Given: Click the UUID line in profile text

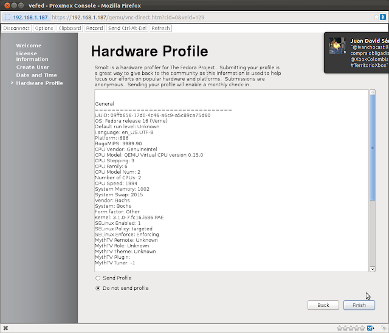Looking at the screenshot, I should coord(153,115).
